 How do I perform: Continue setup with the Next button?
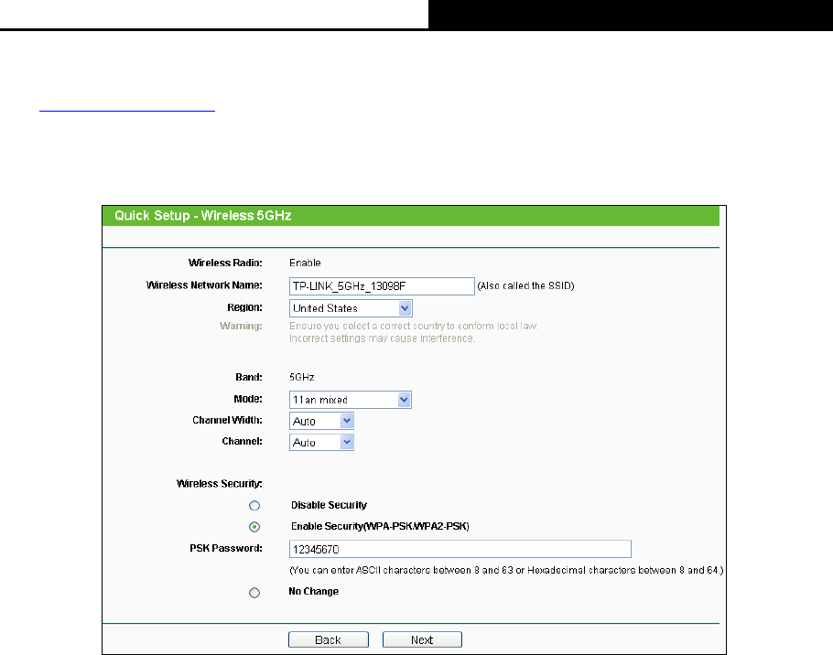pyautogui.click(x=422, y=639)
